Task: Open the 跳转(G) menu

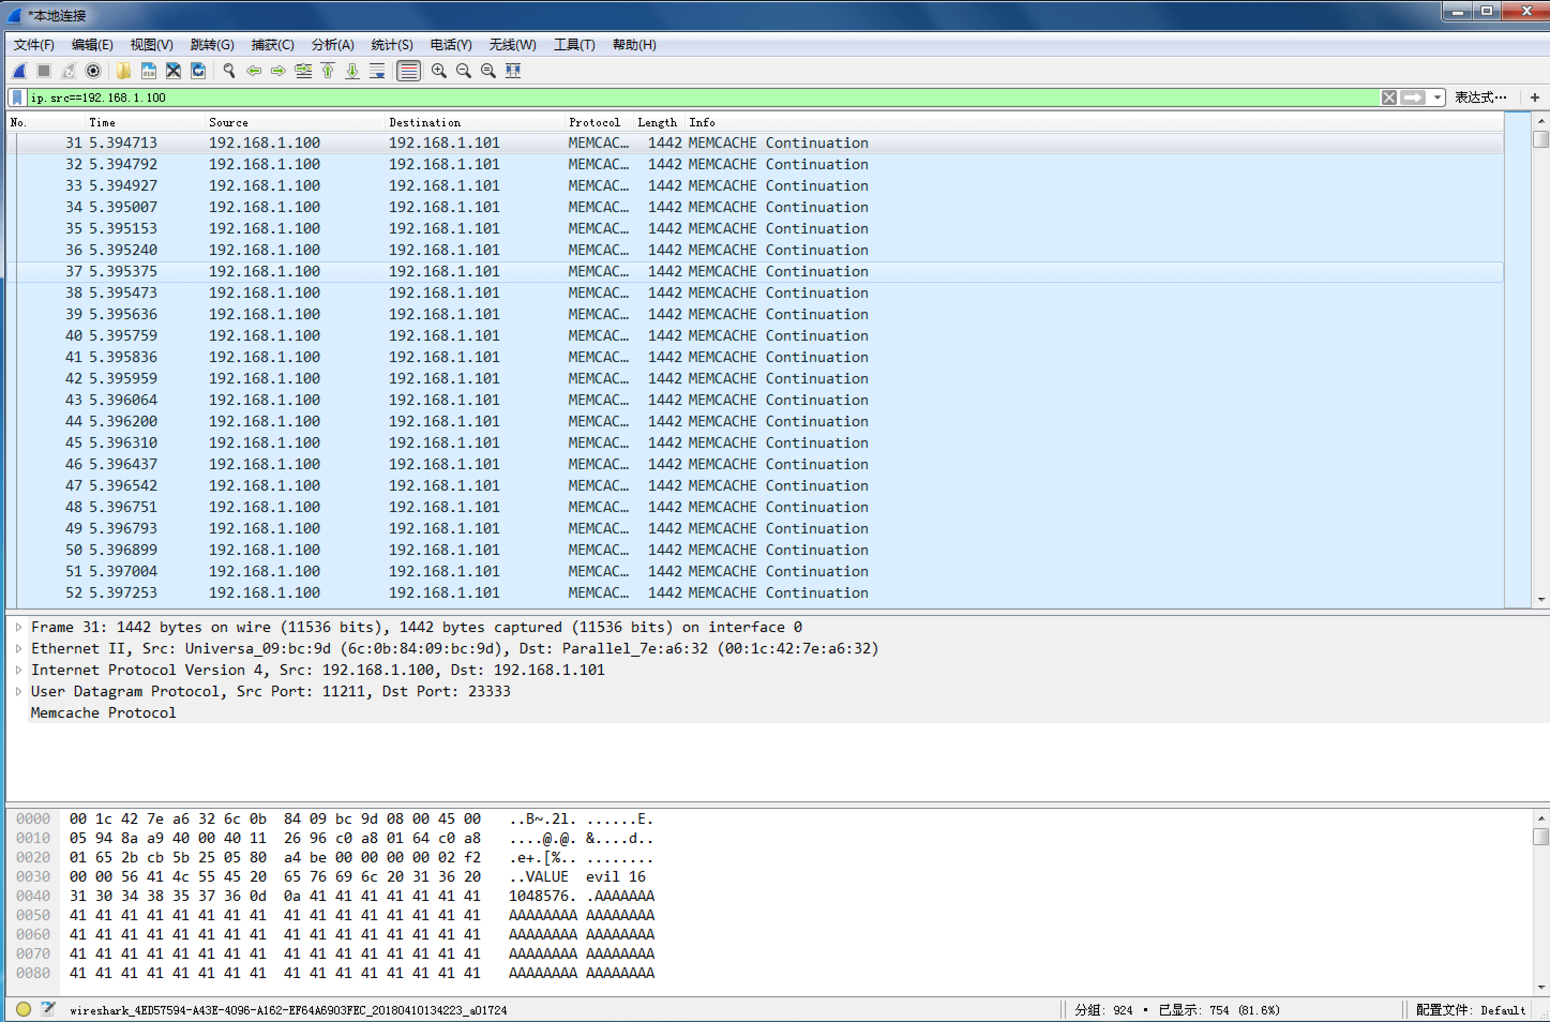Action: tap(212, 45)
